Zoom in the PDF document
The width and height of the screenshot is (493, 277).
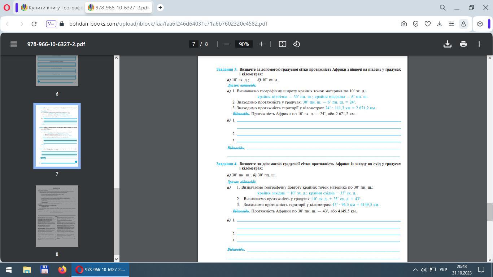(x=261, y=44)
